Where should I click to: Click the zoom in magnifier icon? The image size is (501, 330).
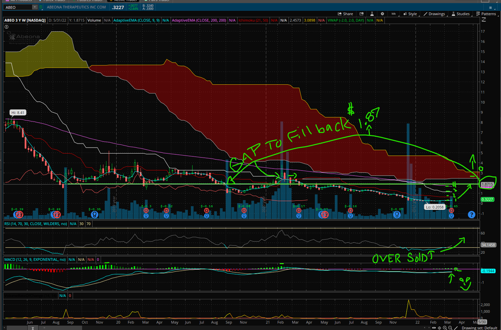(x=445, y=328)
